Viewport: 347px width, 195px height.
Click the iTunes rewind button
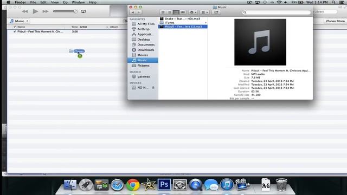(x=25, y=11)
